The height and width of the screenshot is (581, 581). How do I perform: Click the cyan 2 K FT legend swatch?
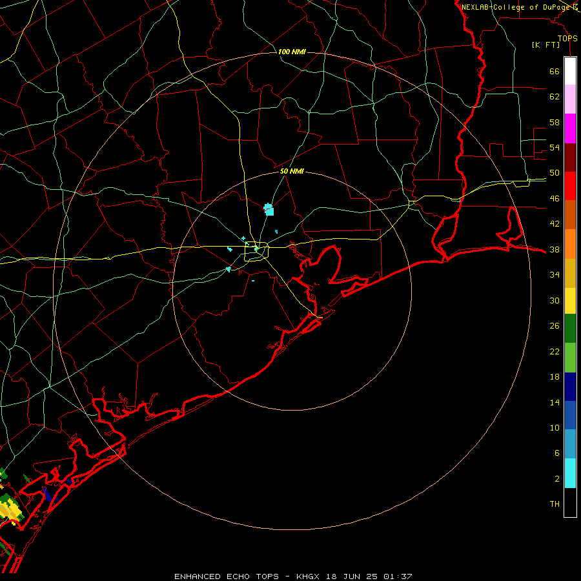tap(570, 473)
